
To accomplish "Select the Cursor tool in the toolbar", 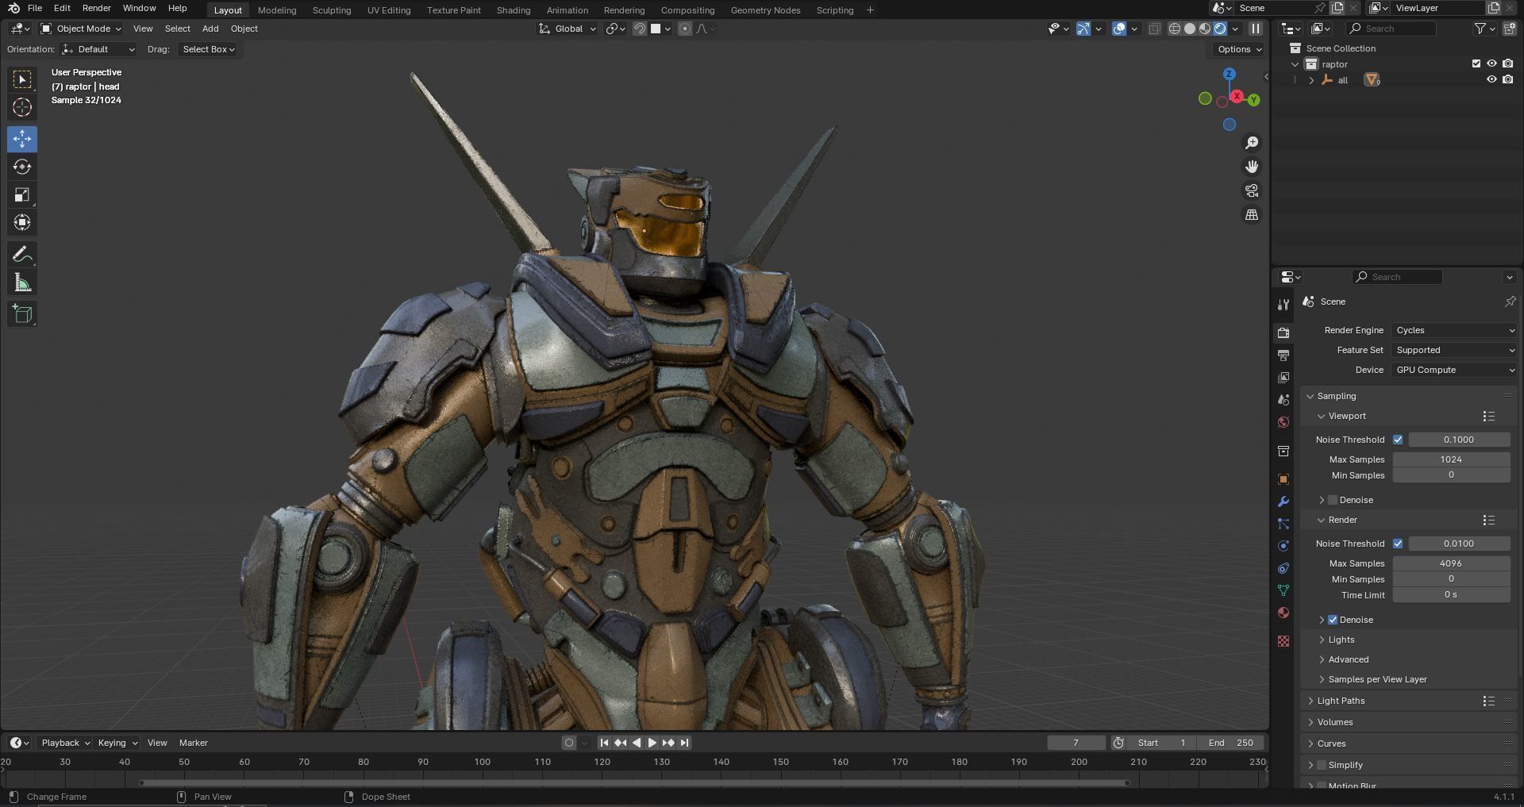I will pos(22,107).
